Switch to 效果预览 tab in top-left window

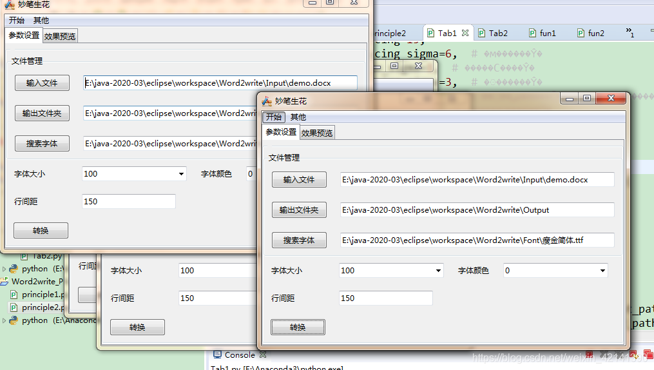click(60, 36)
